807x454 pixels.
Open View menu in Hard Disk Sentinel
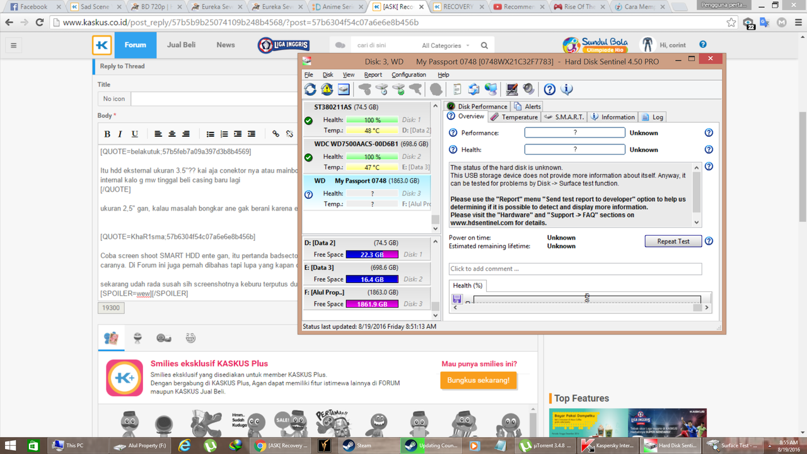349,74
